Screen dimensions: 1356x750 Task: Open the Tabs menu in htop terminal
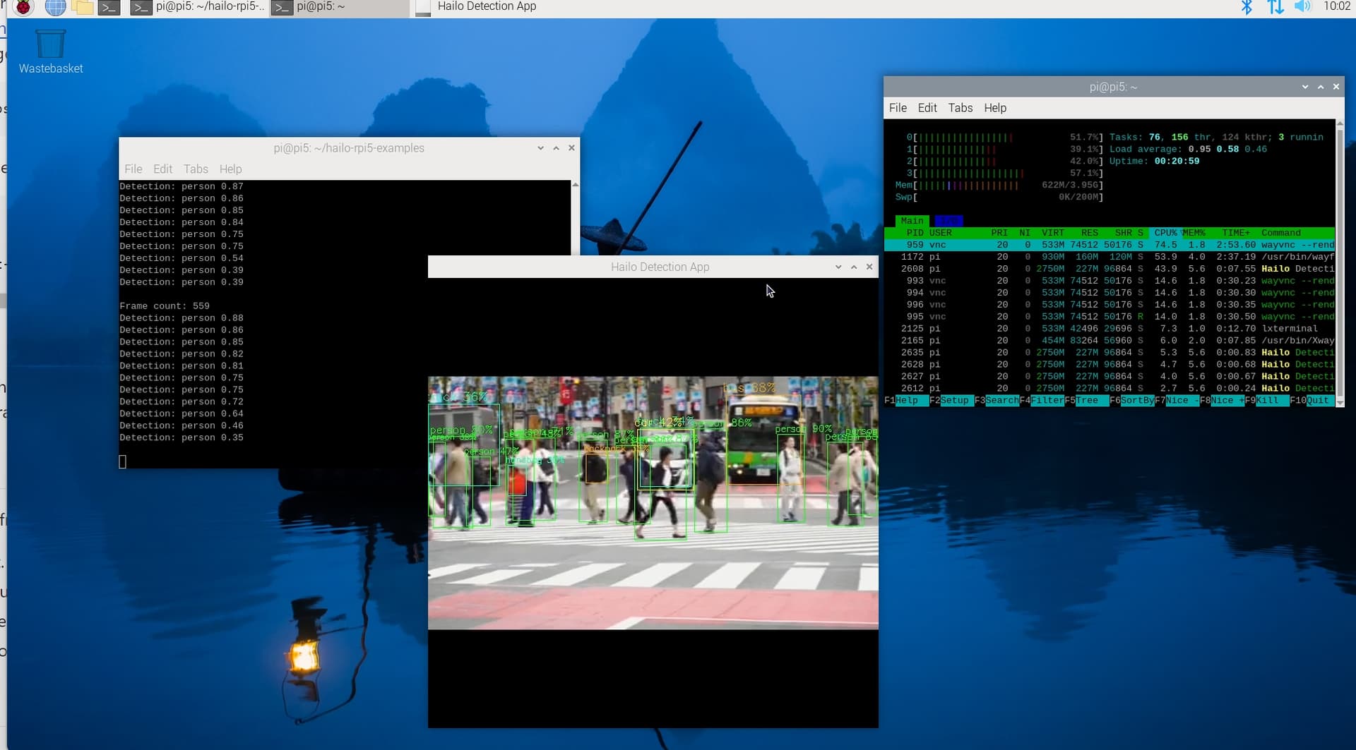click(960, 108)
